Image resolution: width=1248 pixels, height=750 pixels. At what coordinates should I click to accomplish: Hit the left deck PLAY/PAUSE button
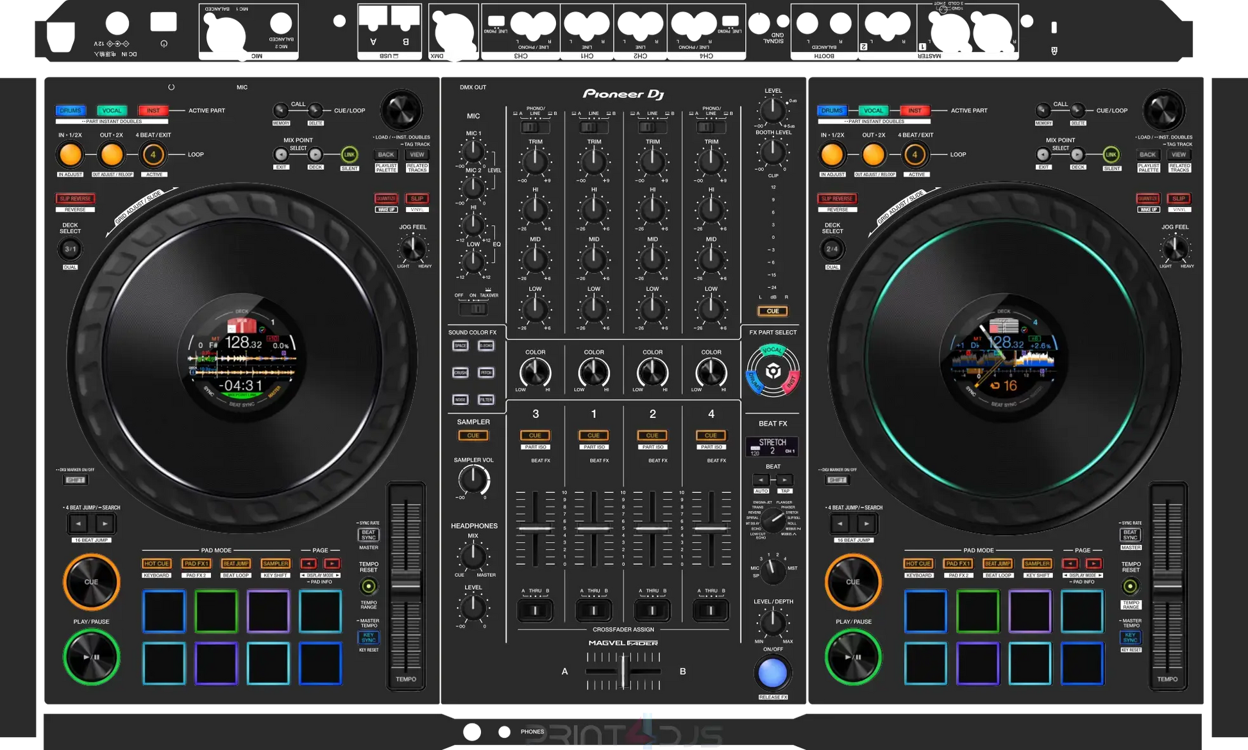(91, 657)
